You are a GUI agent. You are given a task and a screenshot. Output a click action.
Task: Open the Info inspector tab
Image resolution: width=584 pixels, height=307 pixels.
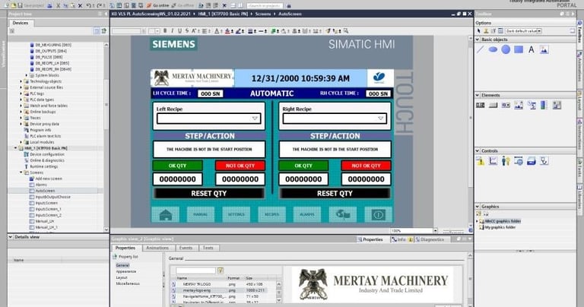point(401,239)
